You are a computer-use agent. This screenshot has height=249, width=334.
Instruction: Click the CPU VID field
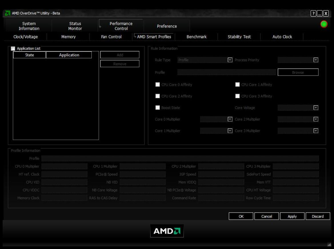pyautogui.click(x=64, y=182)
